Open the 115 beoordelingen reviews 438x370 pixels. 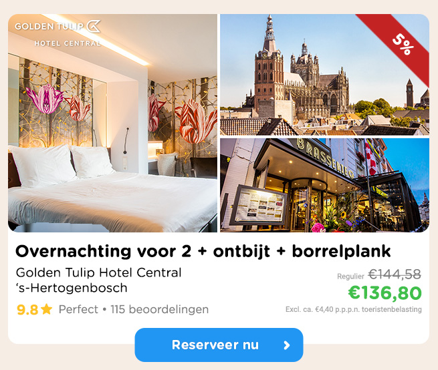(x=160, y=309)
